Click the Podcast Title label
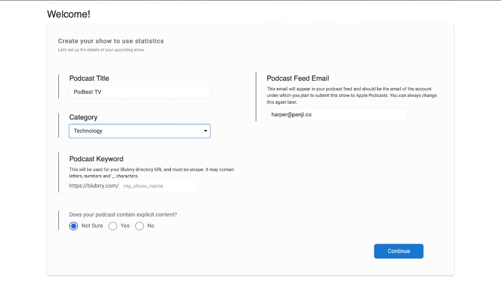The height and width of the screenshot is (285, 501). coord(89,78)
